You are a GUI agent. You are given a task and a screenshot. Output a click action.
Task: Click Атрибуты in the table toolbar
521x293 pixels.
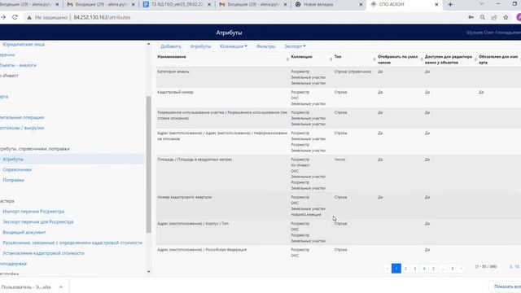click(200, 46)
